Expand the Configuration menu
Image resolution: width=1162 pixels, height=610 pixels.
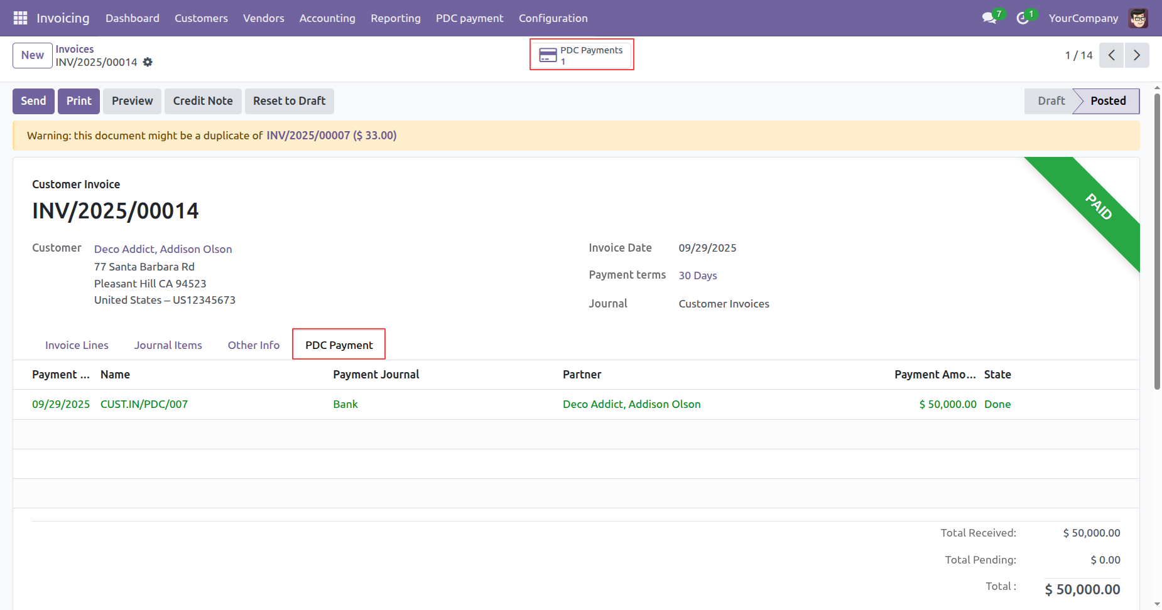(553, 18)
